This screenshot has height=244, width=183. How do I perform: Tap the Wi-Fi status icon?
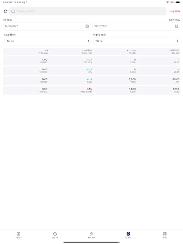[x=168, y=2]
